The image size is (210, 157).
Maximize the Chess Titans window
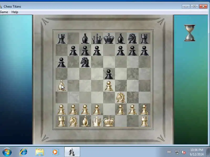click(x=195, y=6)
